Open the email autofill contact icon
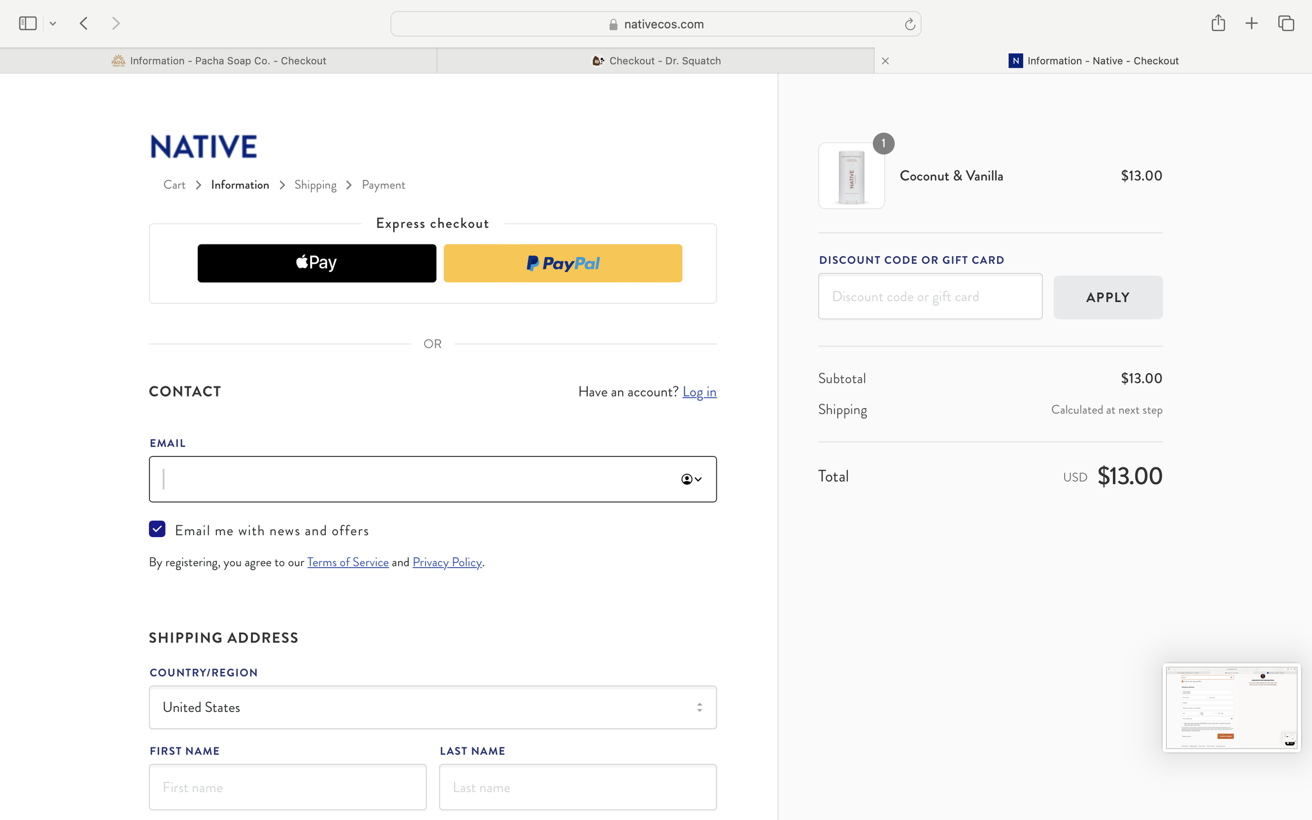Viewport: 1312px width, 820px height. pos(686,479)
